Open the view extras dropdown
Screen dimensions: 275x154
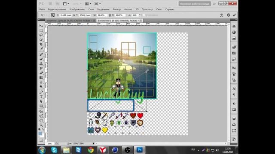point(66,4)
